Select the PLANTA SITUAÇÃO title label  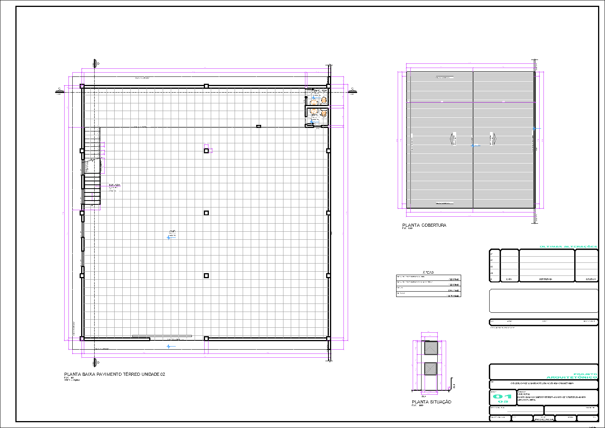432,402
